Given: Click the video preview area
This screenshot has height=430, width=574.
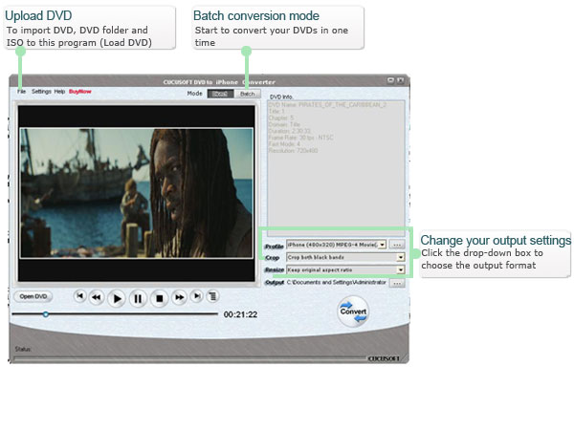Looking at the screenshot, I should (x=136, y=193).
